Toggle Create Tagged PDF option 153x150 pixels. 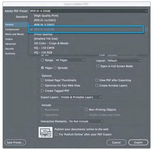click(42, 91)
